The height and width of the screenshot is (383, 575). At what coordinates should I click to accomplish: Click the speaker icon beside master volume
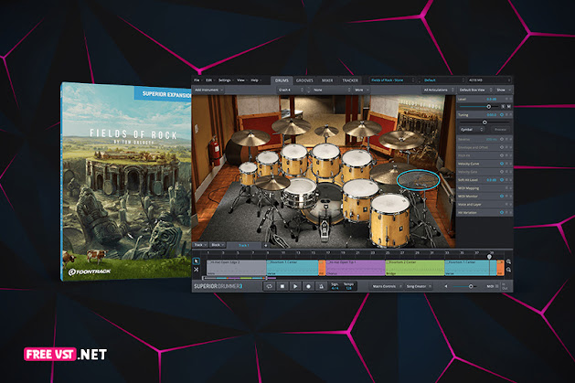446,286
